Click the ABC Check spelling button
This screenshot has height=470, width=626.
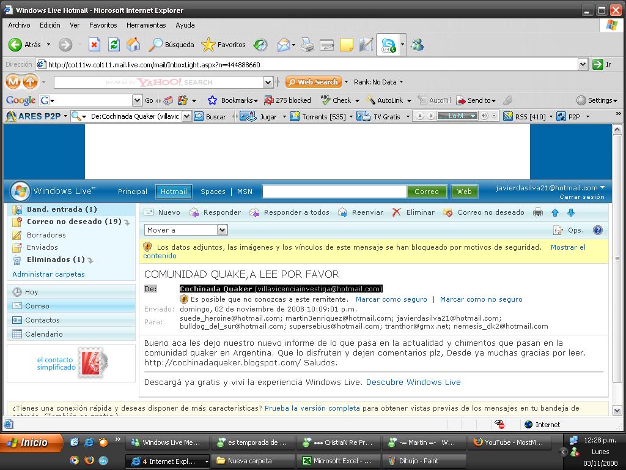336,100
